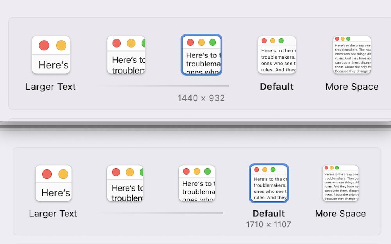Click the "Larger Text" label in lower panel

point(53,214)
